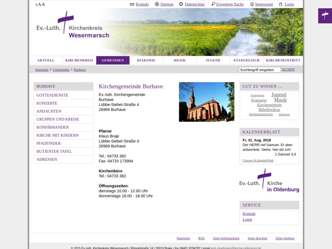Click the Sitemap icon in top bar
This screenshot has height=249, width=332.
(x=157, y=4)
